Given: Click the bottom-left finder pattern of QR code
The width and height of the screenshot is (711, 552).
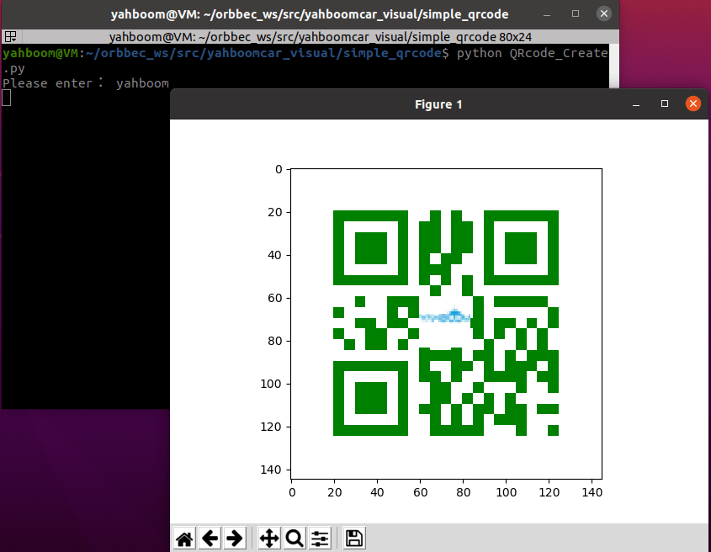Looking at the screenshot, I should tap(371, 398).
